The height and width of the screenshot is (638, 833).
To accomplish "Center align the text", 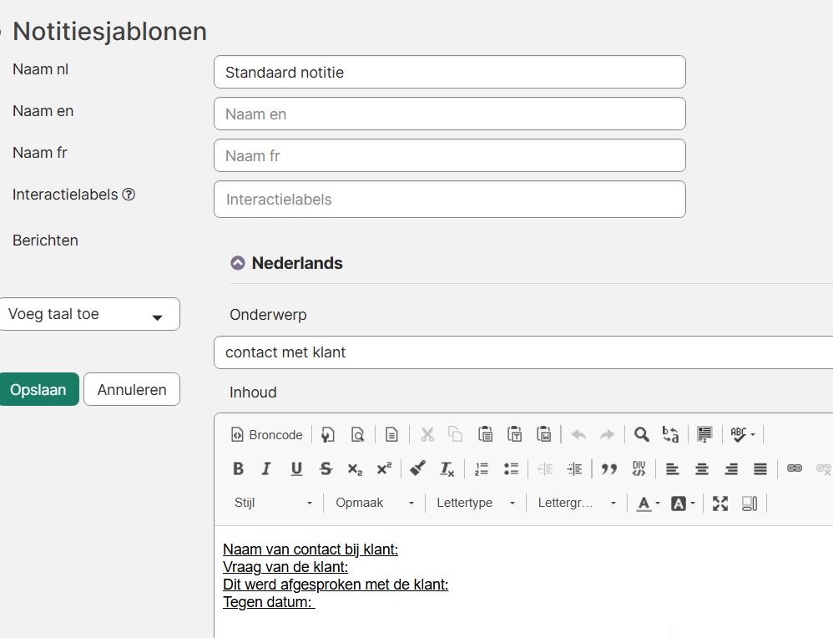I will (702, 469).
